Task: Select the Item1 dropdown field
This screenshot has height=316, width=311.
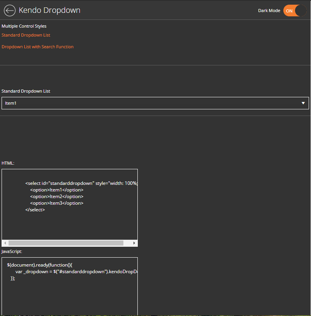Action: pyautogui.click(x=155, y=103)
